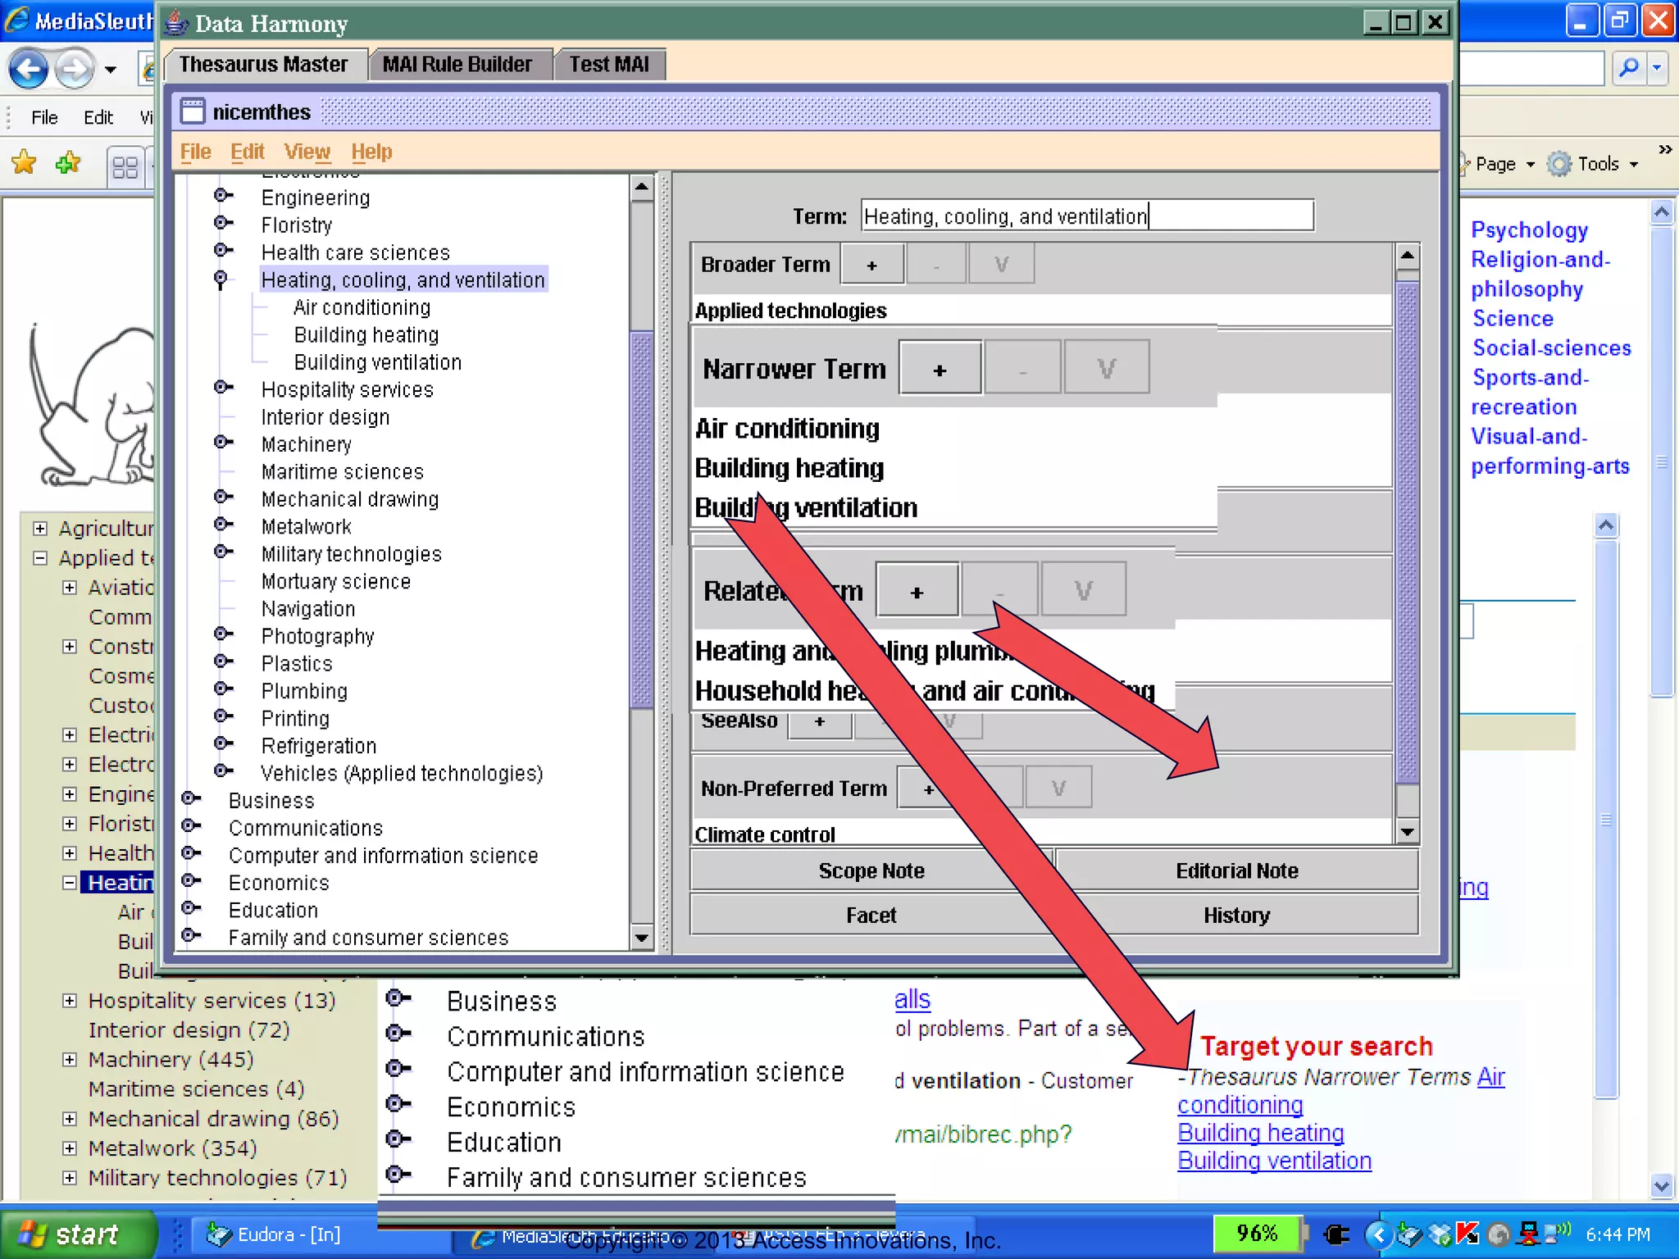
Task: Click the browser Back arrow icon
Action: click(x=29, y=69)
